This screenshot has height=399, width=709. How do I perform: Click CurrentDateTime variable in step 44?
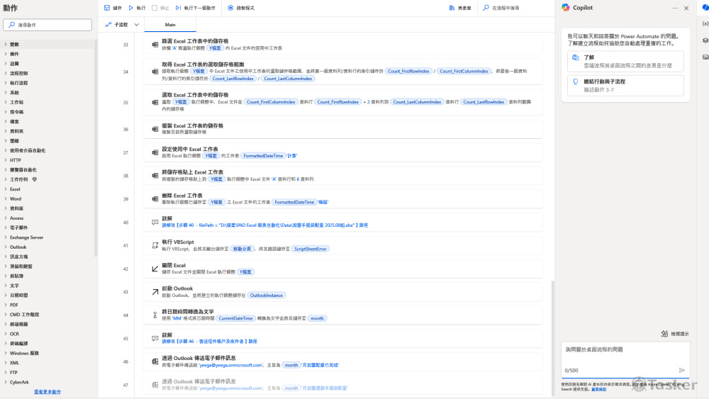235,318
